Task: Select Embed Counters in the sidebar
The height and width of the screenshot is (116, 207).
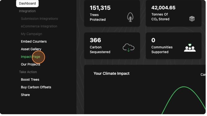Action: coord(34,42)
